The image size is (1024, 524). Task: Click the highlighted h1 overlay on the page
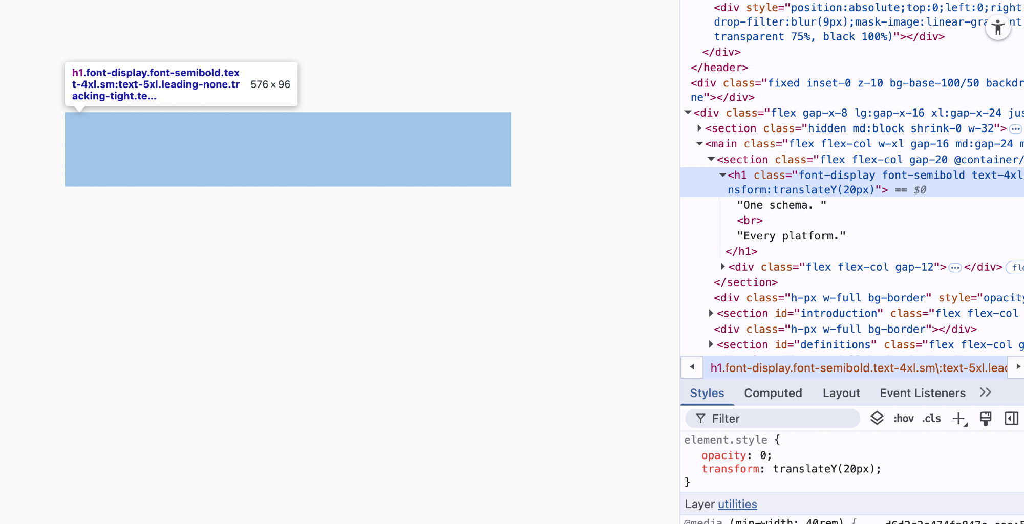tap(288, 149)
